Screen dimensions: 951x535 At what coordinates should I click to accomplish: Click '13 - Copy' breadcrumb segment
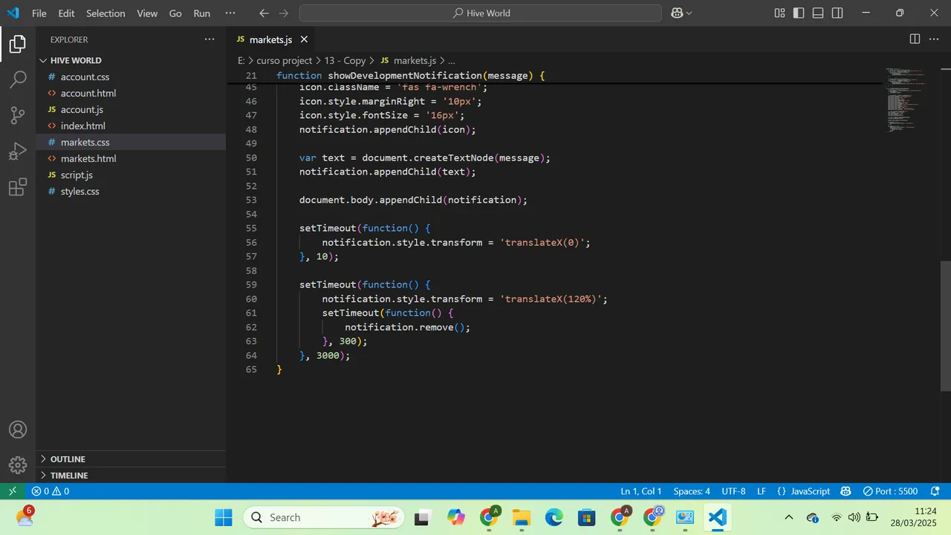coord(345,60)
